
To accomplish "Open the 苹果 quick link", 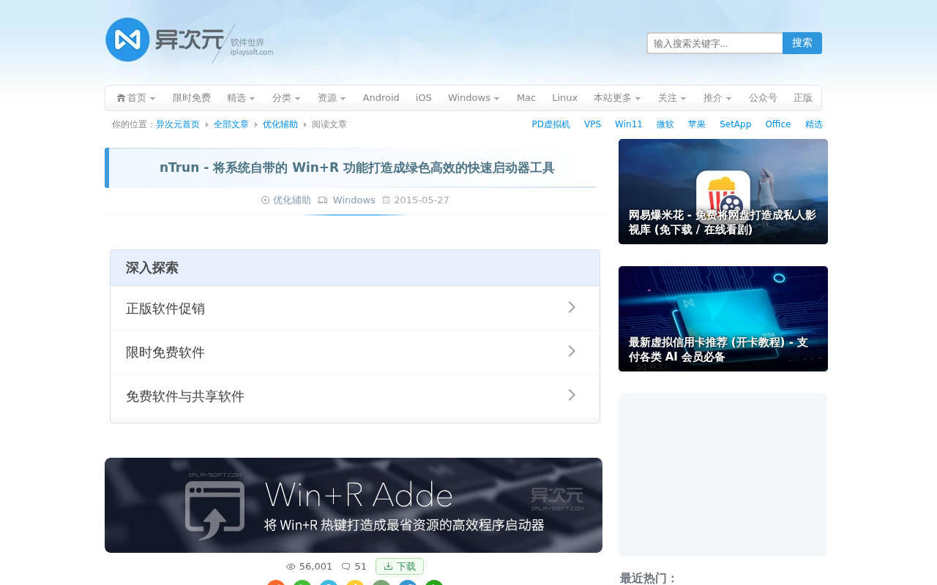I will pyautogui.click(x=697, y=124).
